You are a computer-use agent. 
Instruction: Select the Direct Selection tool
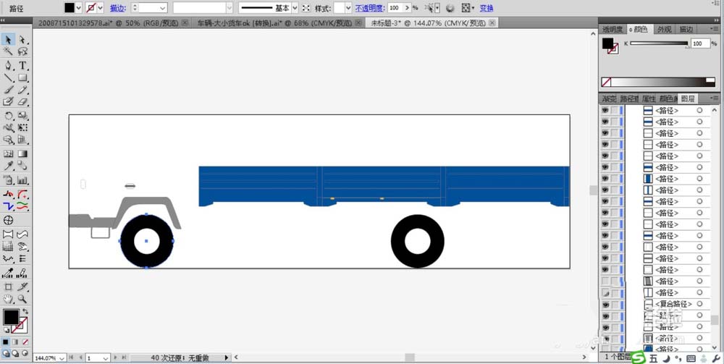click(x=22, y=40)
